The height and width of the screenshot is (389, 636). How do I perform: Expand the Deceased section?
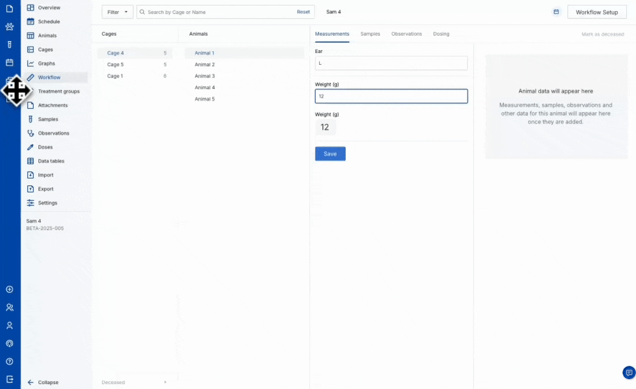point(134,383)
